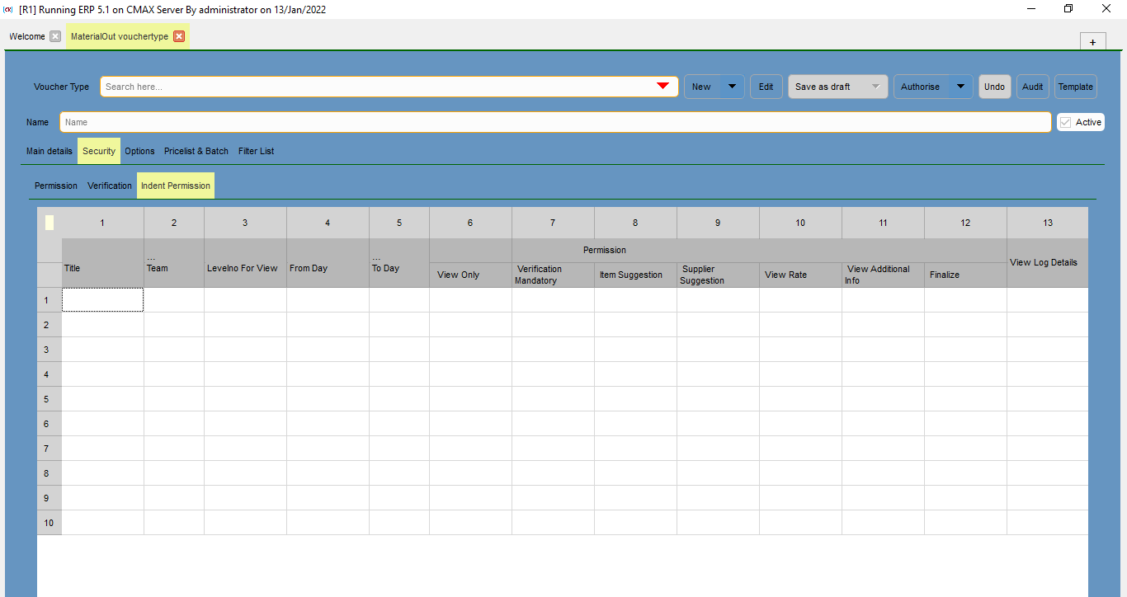Click the To Day column header
The image size is (1127, 597).
pyautogui.click(x=399, y=263)
